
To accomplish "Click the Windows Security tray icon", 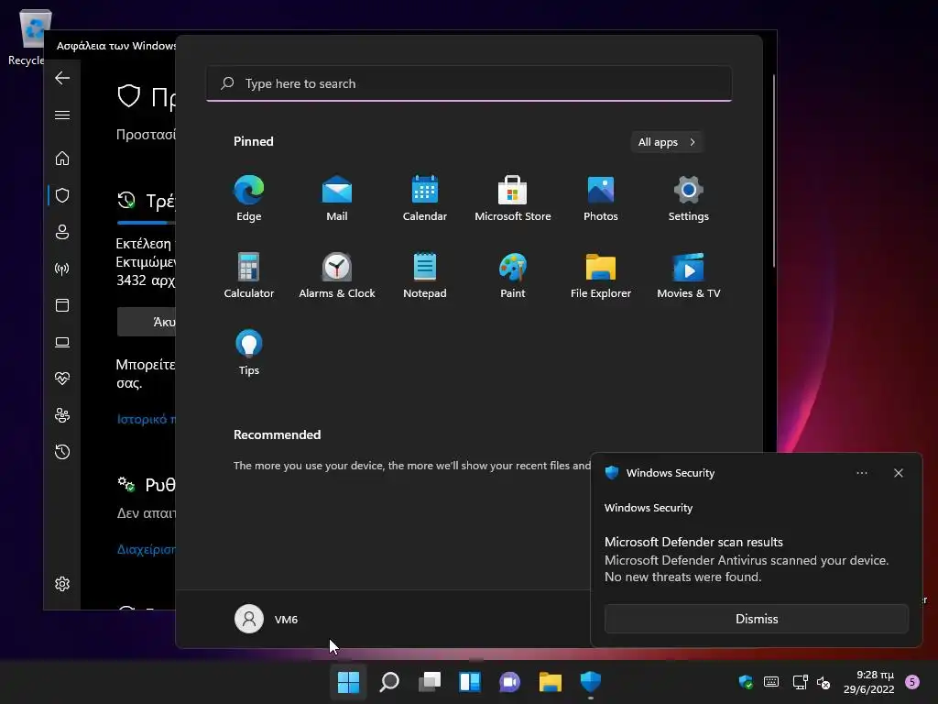I will tap(746, 682).
